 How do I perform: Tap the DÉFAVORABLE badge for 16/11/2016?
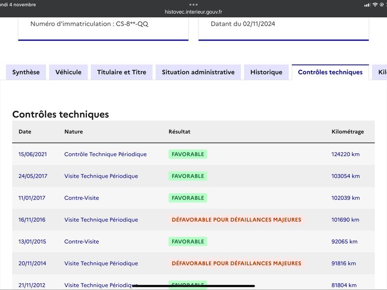coord(237,219)
